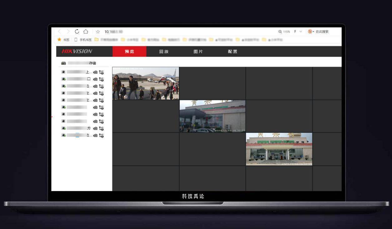392x229 pixels.
Task: Open the reading mode dropdown arrow
Action: click(x=300, y=31)
